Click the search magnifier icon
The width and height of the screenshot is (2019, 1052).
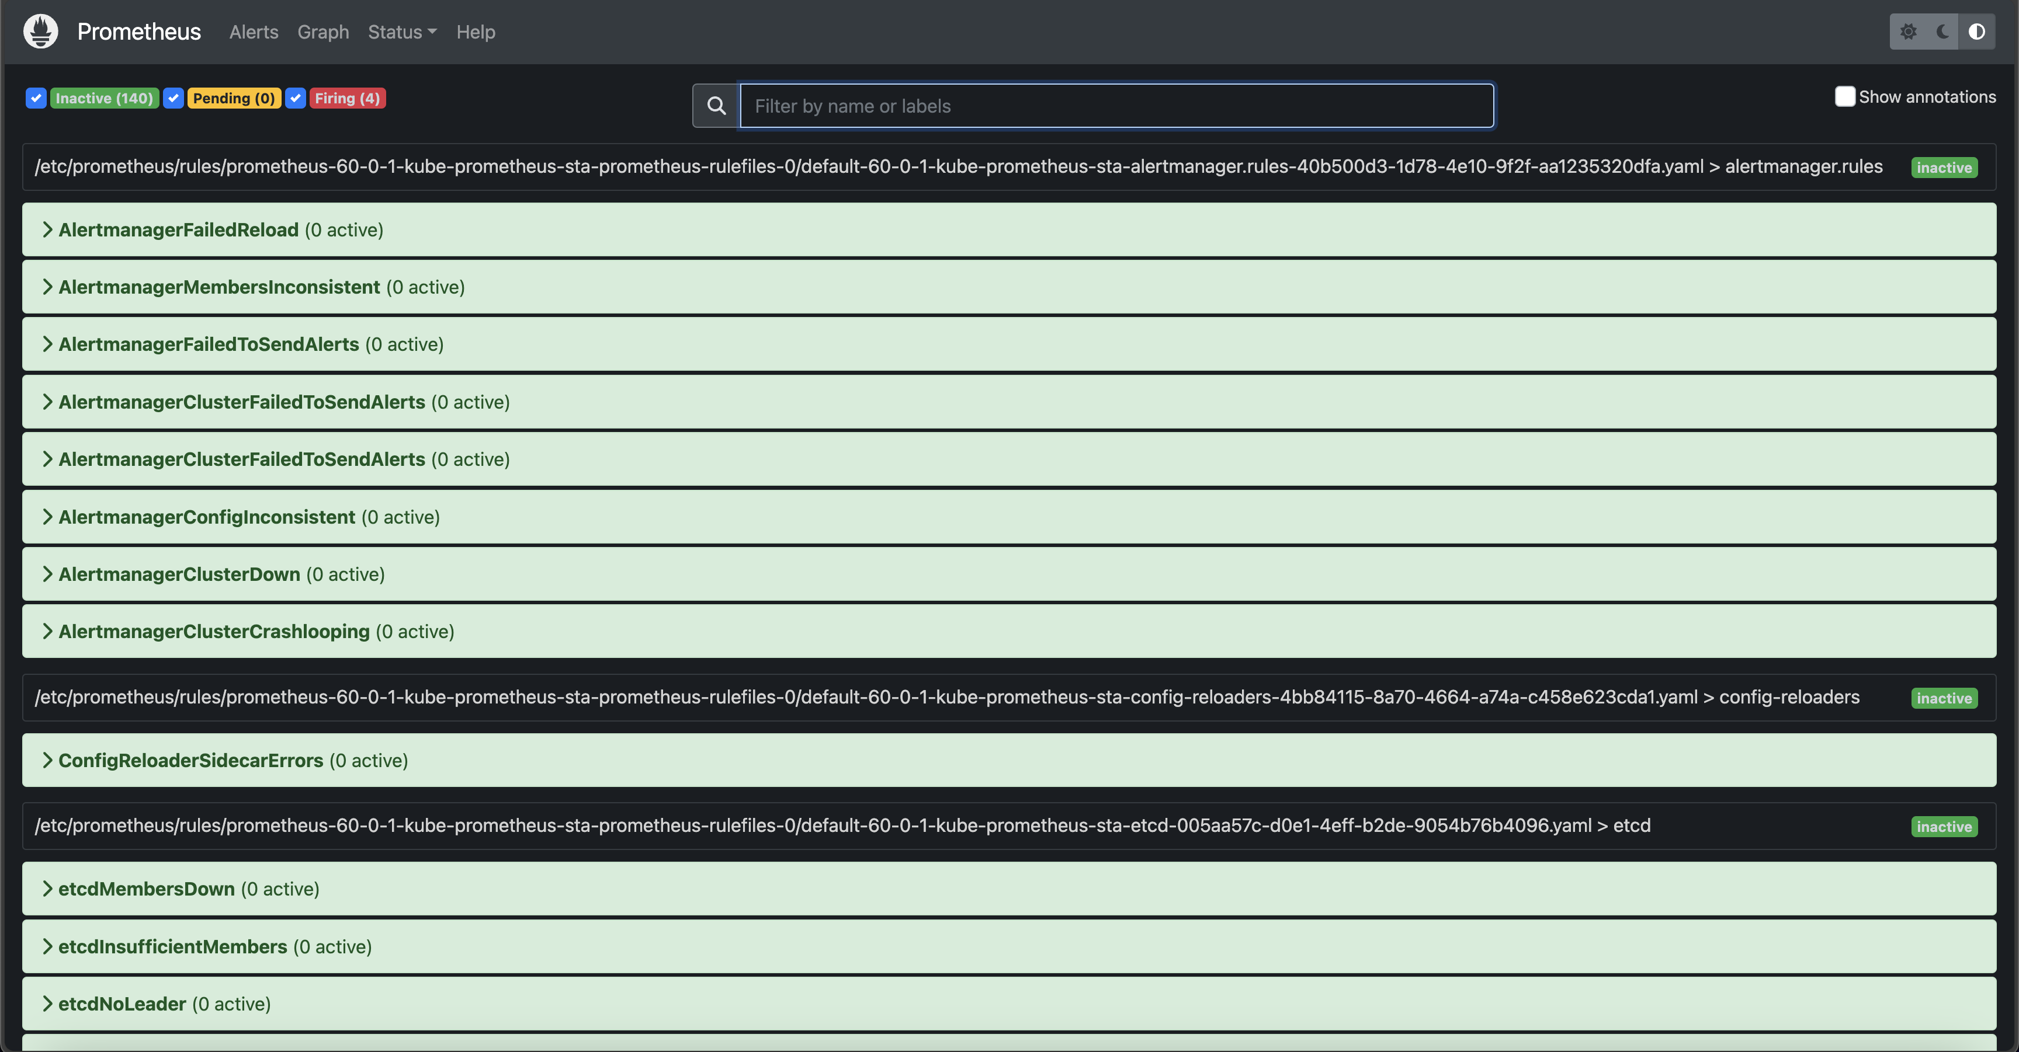716,106
